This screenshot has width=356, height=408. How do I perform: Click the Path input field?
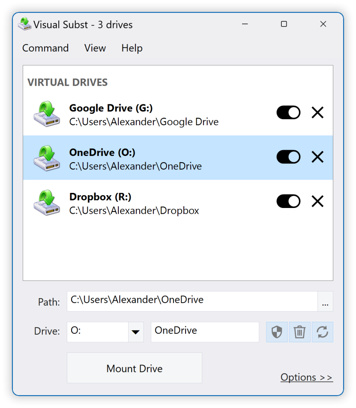192,301
